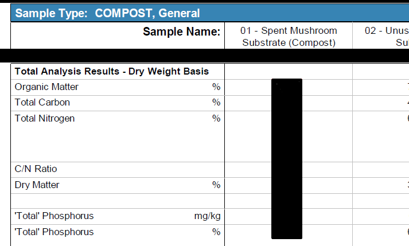Click the mg/kg unit for Phosphorus
The width and height of the screenshot is (409, 246).
point(208,216)
